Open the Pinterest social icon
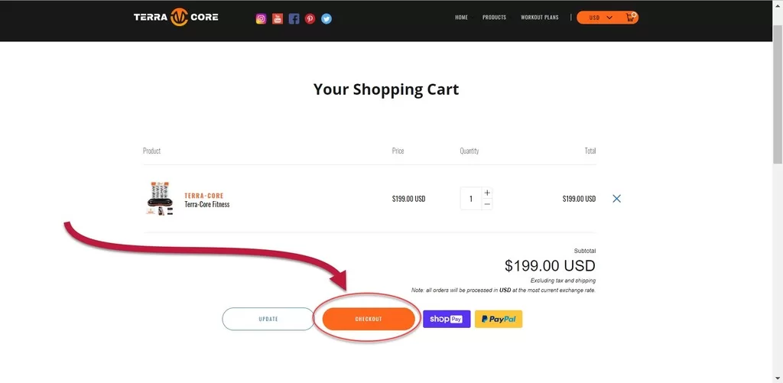 coord(310,18)
